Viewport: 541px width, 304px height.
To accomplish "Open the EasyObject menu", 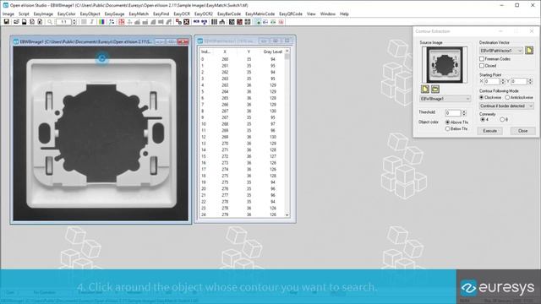I will tap(90, 14).
